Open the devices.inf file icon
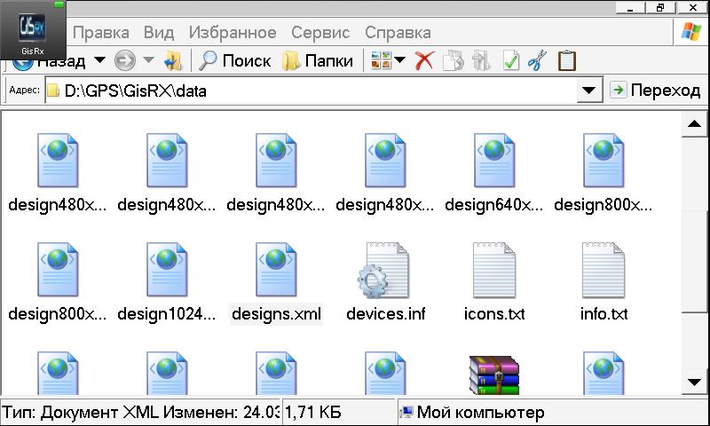This screenshot has height=426, width=710. click(x=385, y=270)
